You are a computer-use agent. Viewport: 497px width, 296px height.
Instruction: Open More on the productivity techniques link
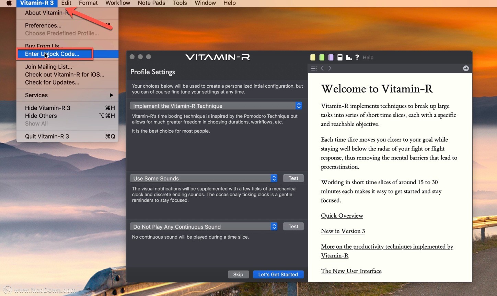(387, 251)
